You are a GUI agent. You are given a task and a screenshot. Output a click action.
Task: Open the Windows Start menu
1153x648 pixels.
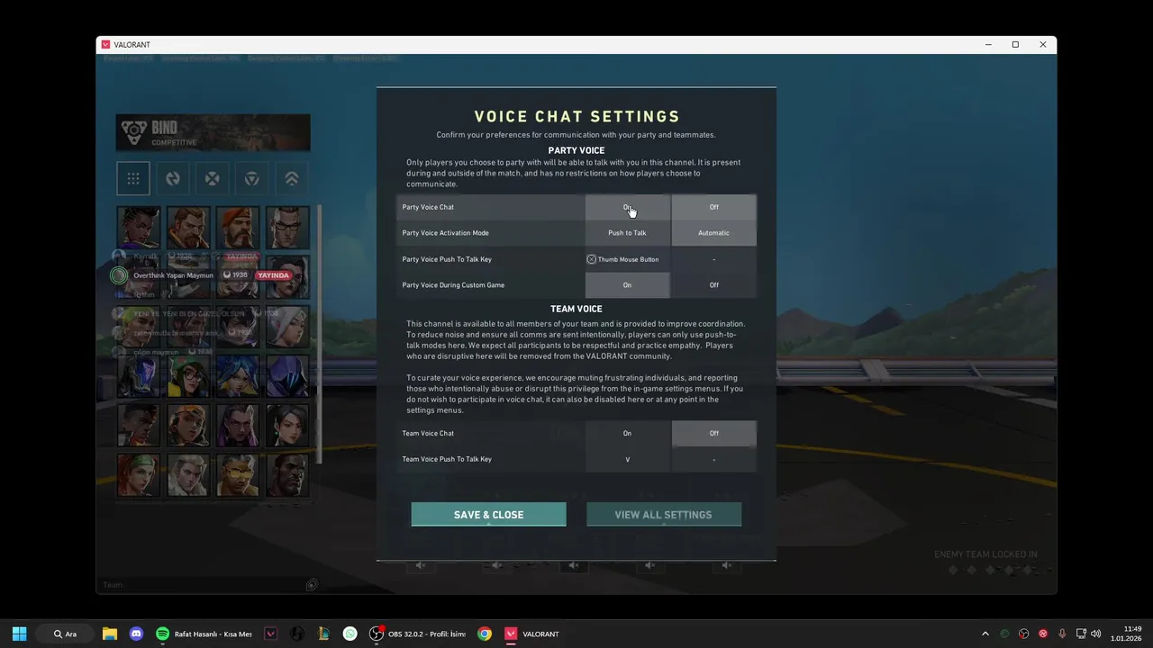pyautogui.click(x=19, y=634)
